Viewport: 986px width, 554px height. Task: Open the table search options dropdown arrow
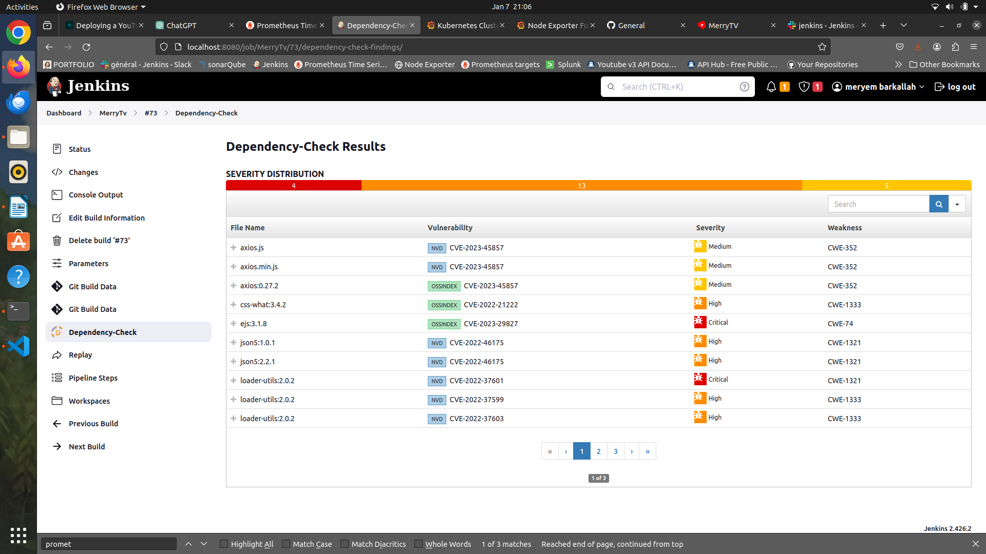(957, 204)
